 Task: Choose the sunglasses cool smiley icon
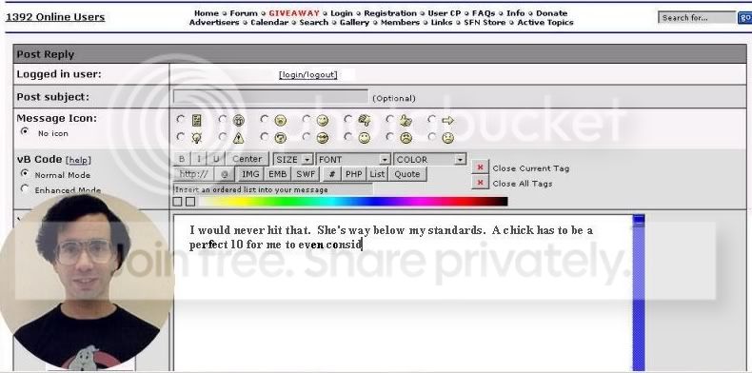(323, 138)
